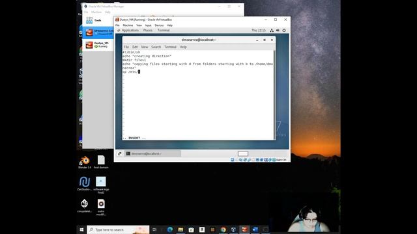
Task: Close the dmonarrez@localhost terminal window
Action: pyautogui.click(x=272, y=40)
